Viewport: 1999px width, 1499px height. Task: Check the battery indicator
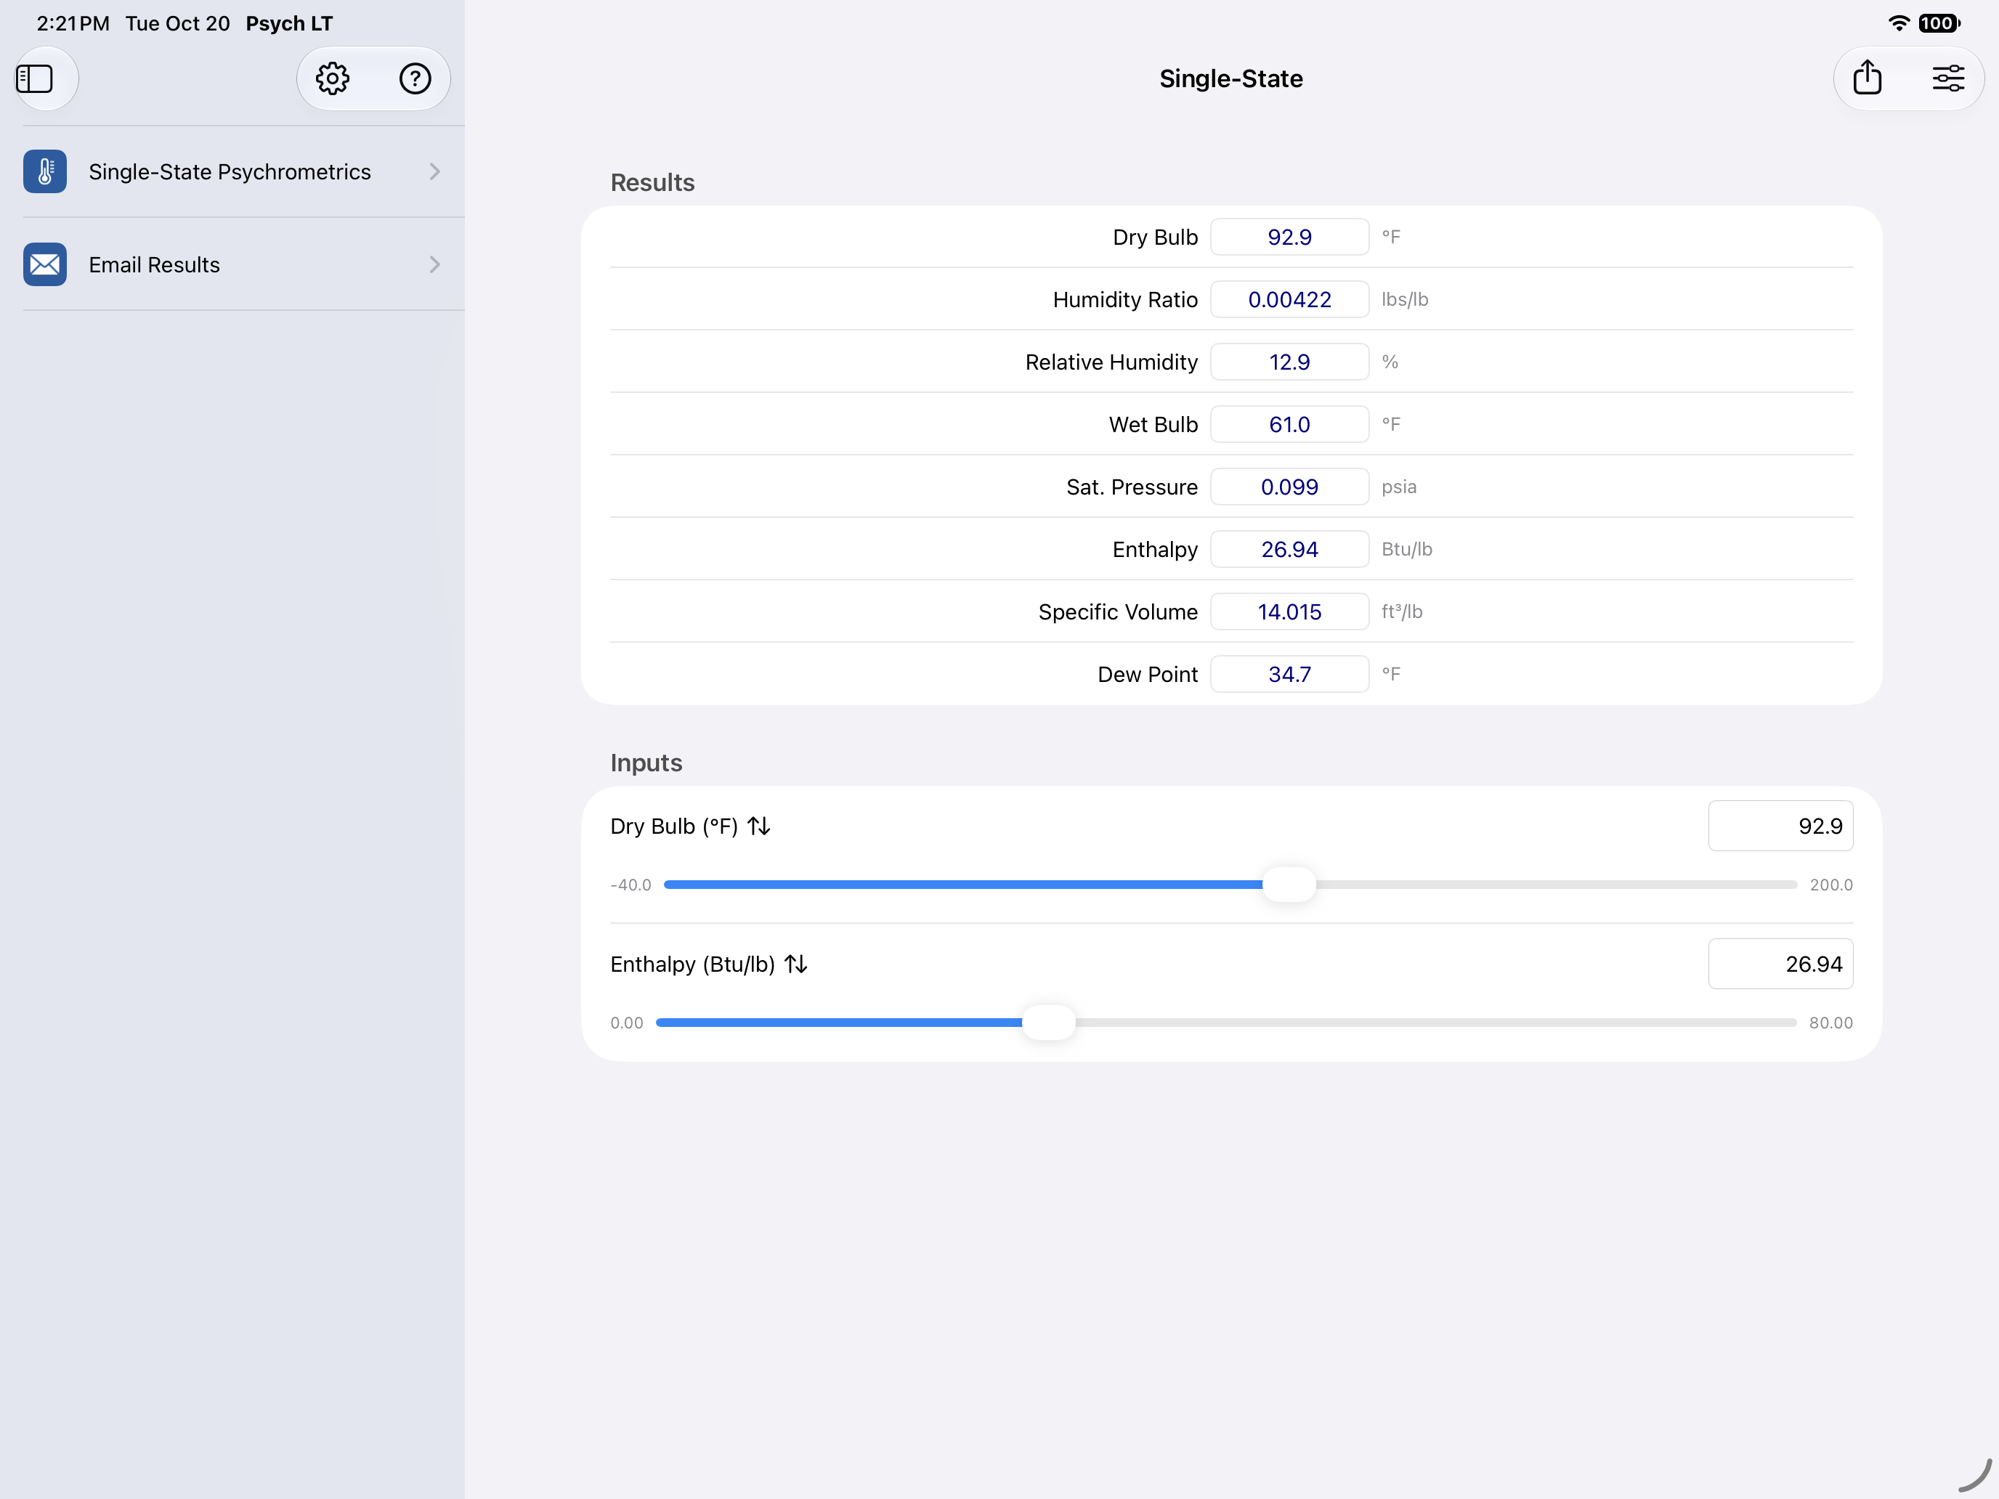[x=1939, y=23]
